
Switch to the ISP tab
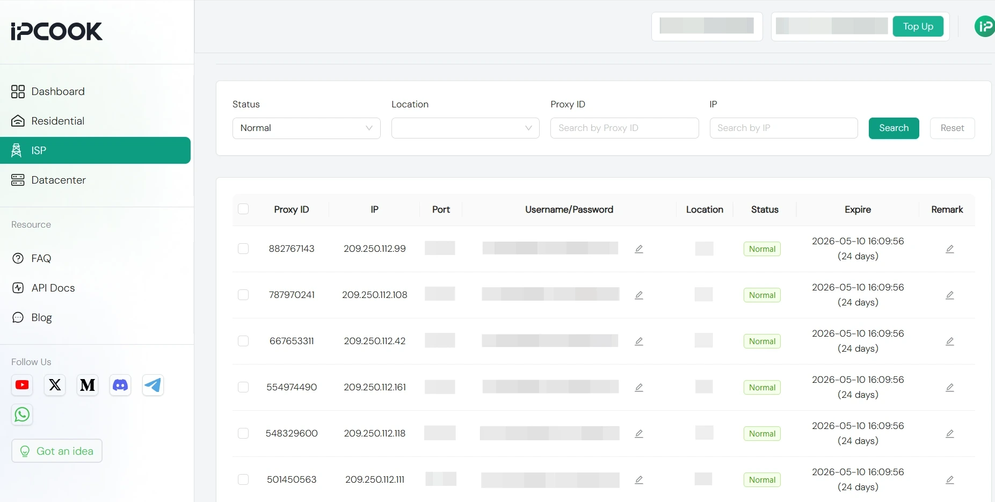tap(40, 150)
